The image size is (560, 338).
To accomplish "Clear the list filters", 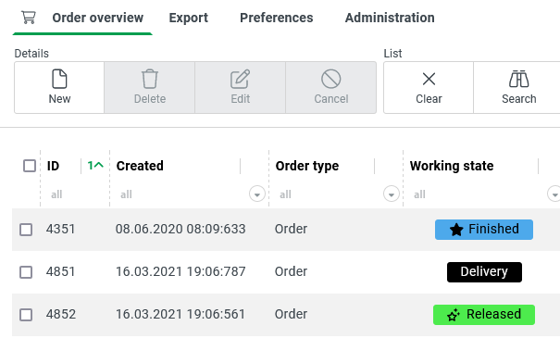I will click(429, 88).
